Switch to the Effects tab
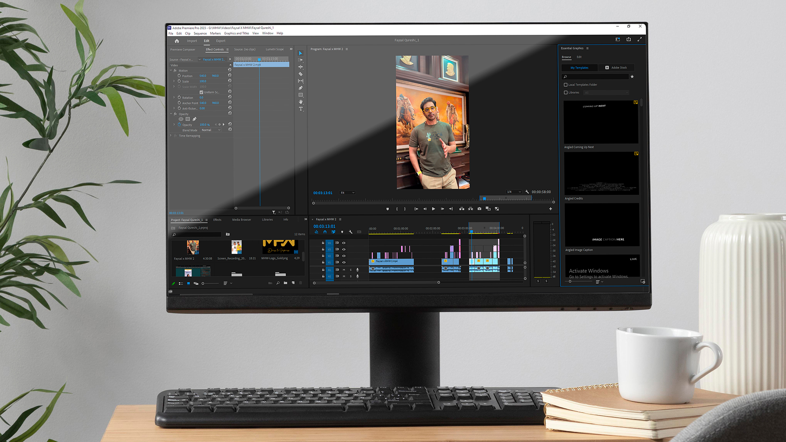 [x=217, y=220]
